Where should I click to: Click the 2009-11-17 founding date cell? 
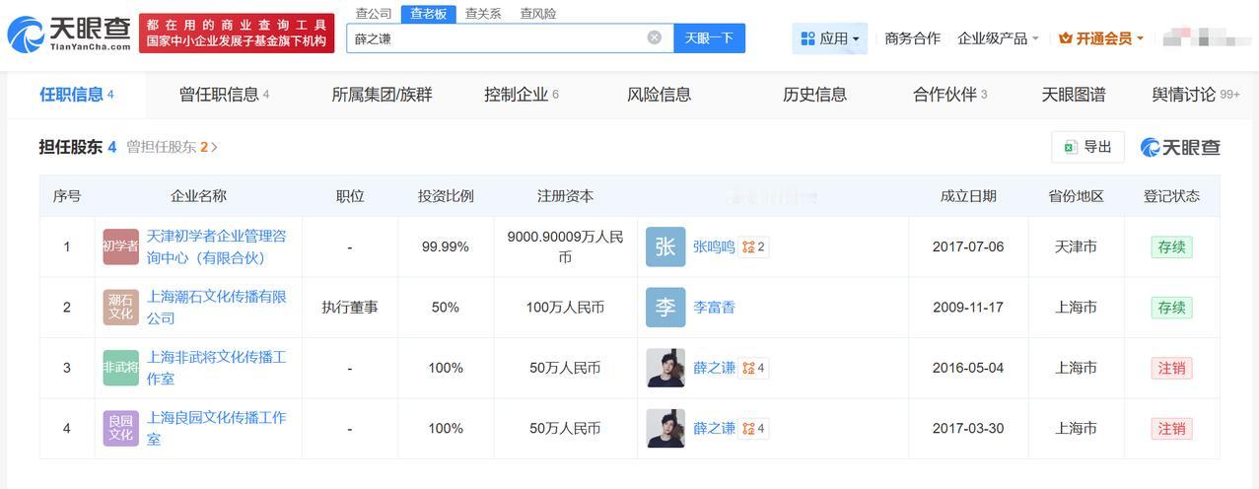click(968, 308)
